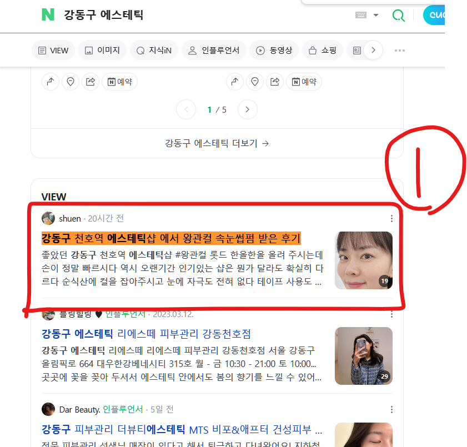
Task: Switch to the 쇼핑 tab
Action: tap(323, 51)
